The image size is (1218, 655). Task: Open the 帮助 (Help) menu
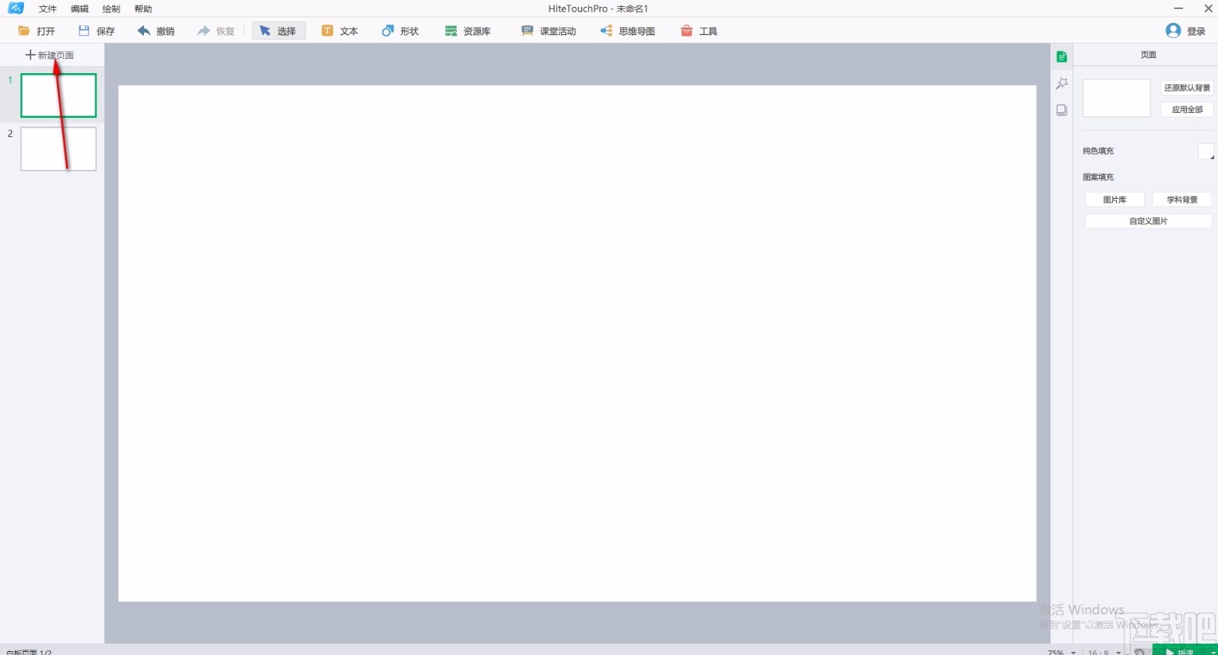click(143, 9)
